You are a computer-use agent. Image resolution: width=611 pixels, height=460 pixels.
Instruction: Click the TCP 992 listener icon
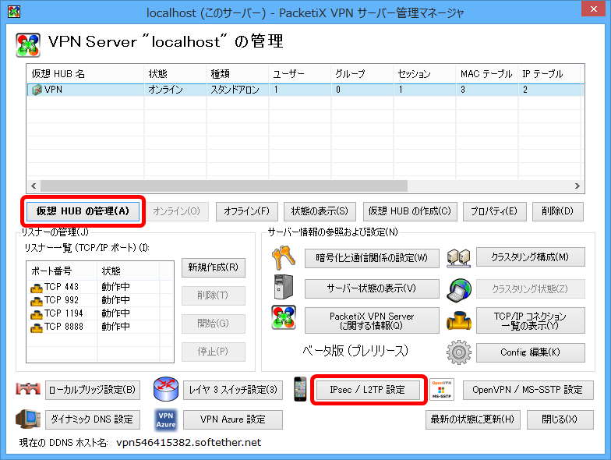pos(36,301)
